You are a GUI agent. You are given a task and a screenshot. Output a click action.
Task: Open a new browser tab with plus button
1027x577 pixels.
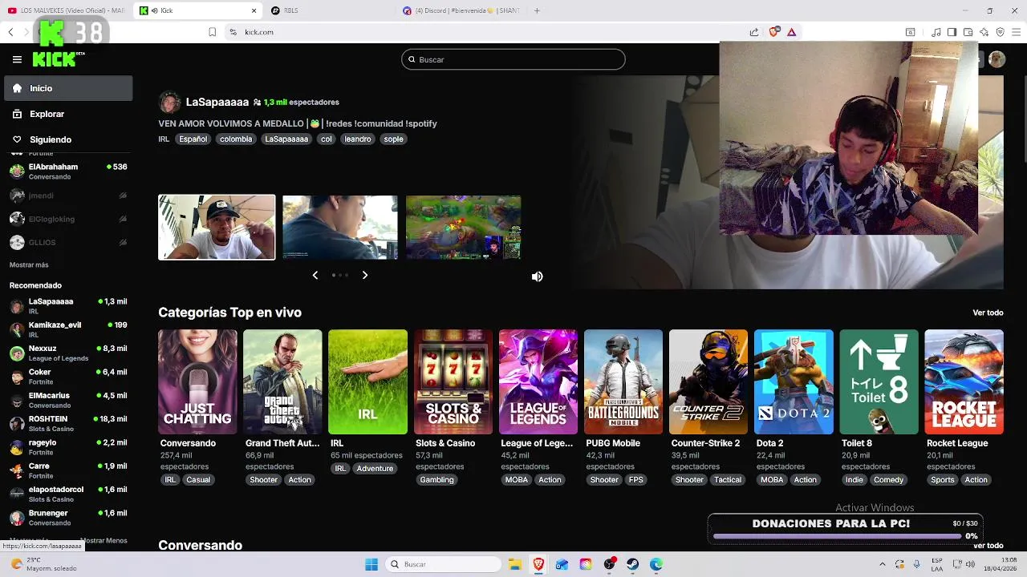(537, 10)
